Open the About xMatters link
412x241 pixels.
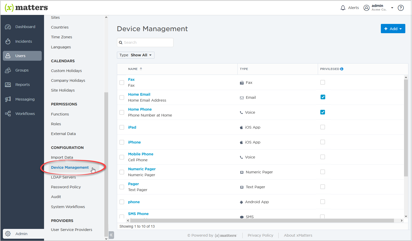pos(298,235)
